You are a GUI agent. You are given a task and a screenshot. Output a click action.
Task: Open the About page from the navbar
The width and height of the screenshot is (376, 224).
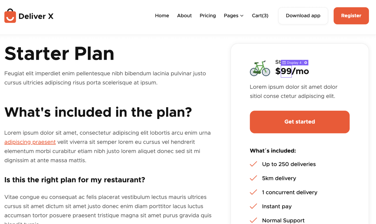[184, 16]
